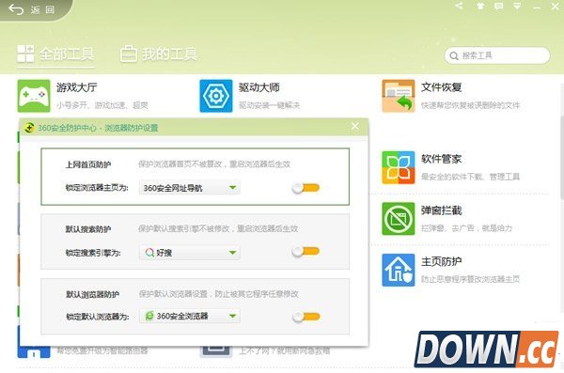Close the 浏览器防护设置 dialog
The height and width of the screenshot is (373, 564).
[355, 126]
